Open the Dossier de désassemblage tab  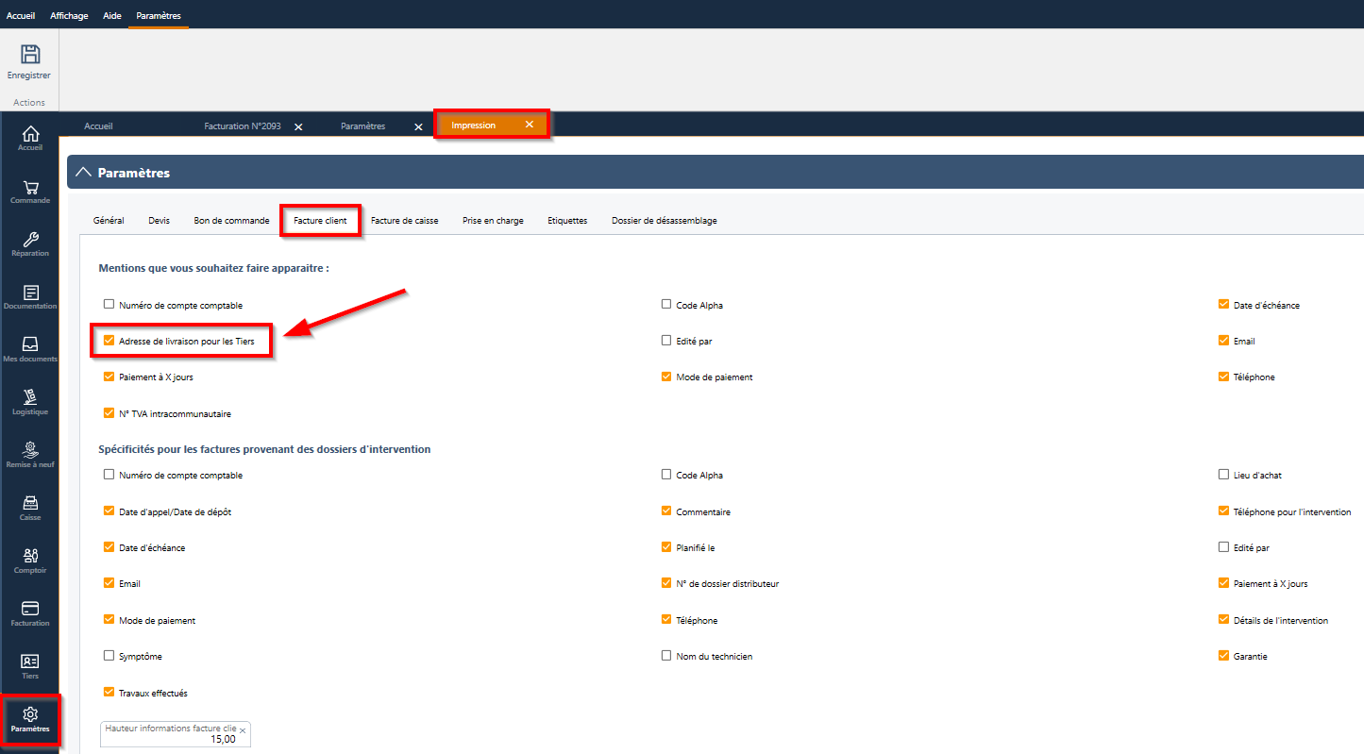coord(664,221)
